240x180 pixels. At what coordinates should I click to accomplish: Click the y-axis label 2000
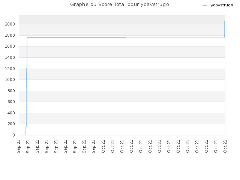[10, 24]
